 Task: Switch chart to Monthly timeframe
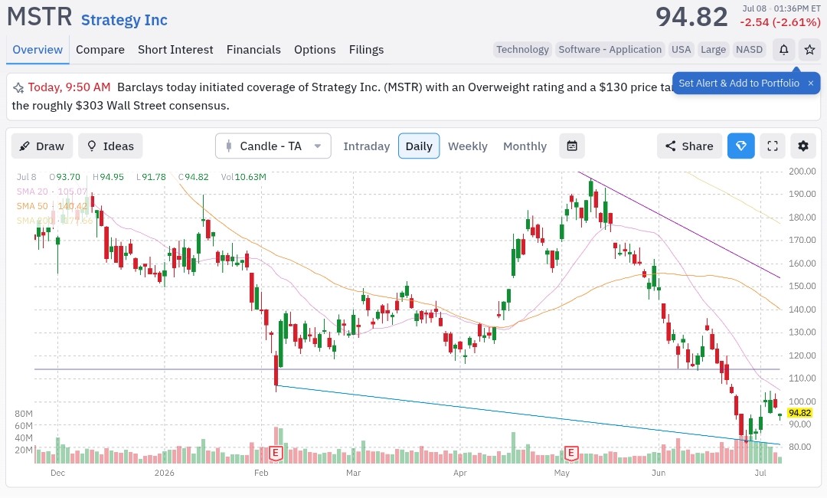point(525,146)
